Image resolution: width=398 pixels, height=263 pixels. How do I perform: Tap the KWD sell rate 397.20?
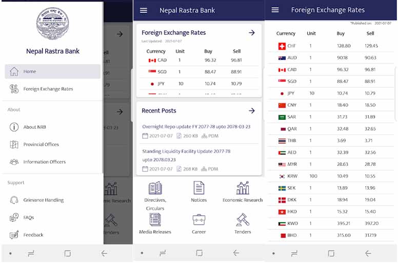pos(371,224)
